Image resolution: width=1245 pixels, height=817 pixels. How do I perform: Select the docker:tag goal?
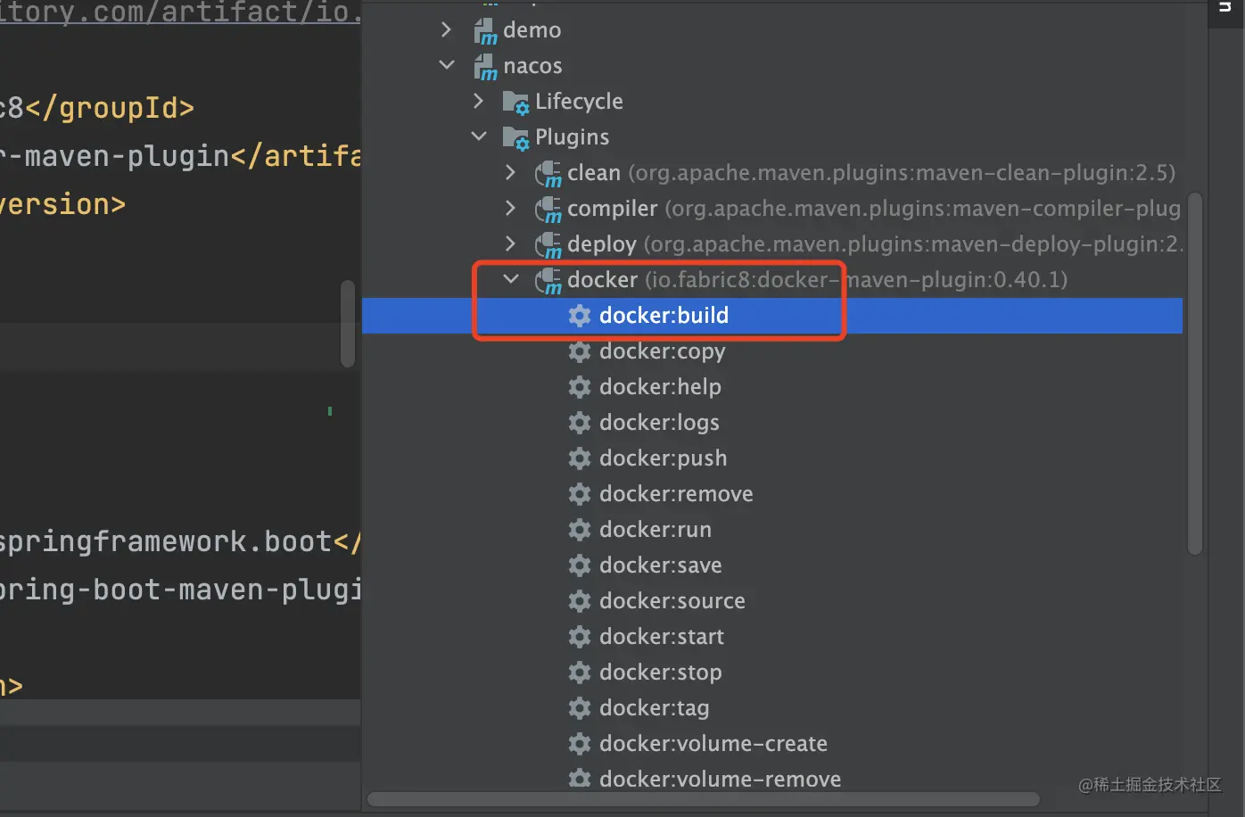click(x=655, y=708)
